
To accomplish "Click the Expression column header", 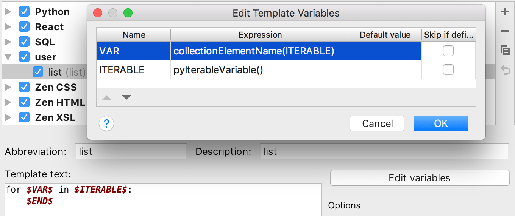I will 260,35.
